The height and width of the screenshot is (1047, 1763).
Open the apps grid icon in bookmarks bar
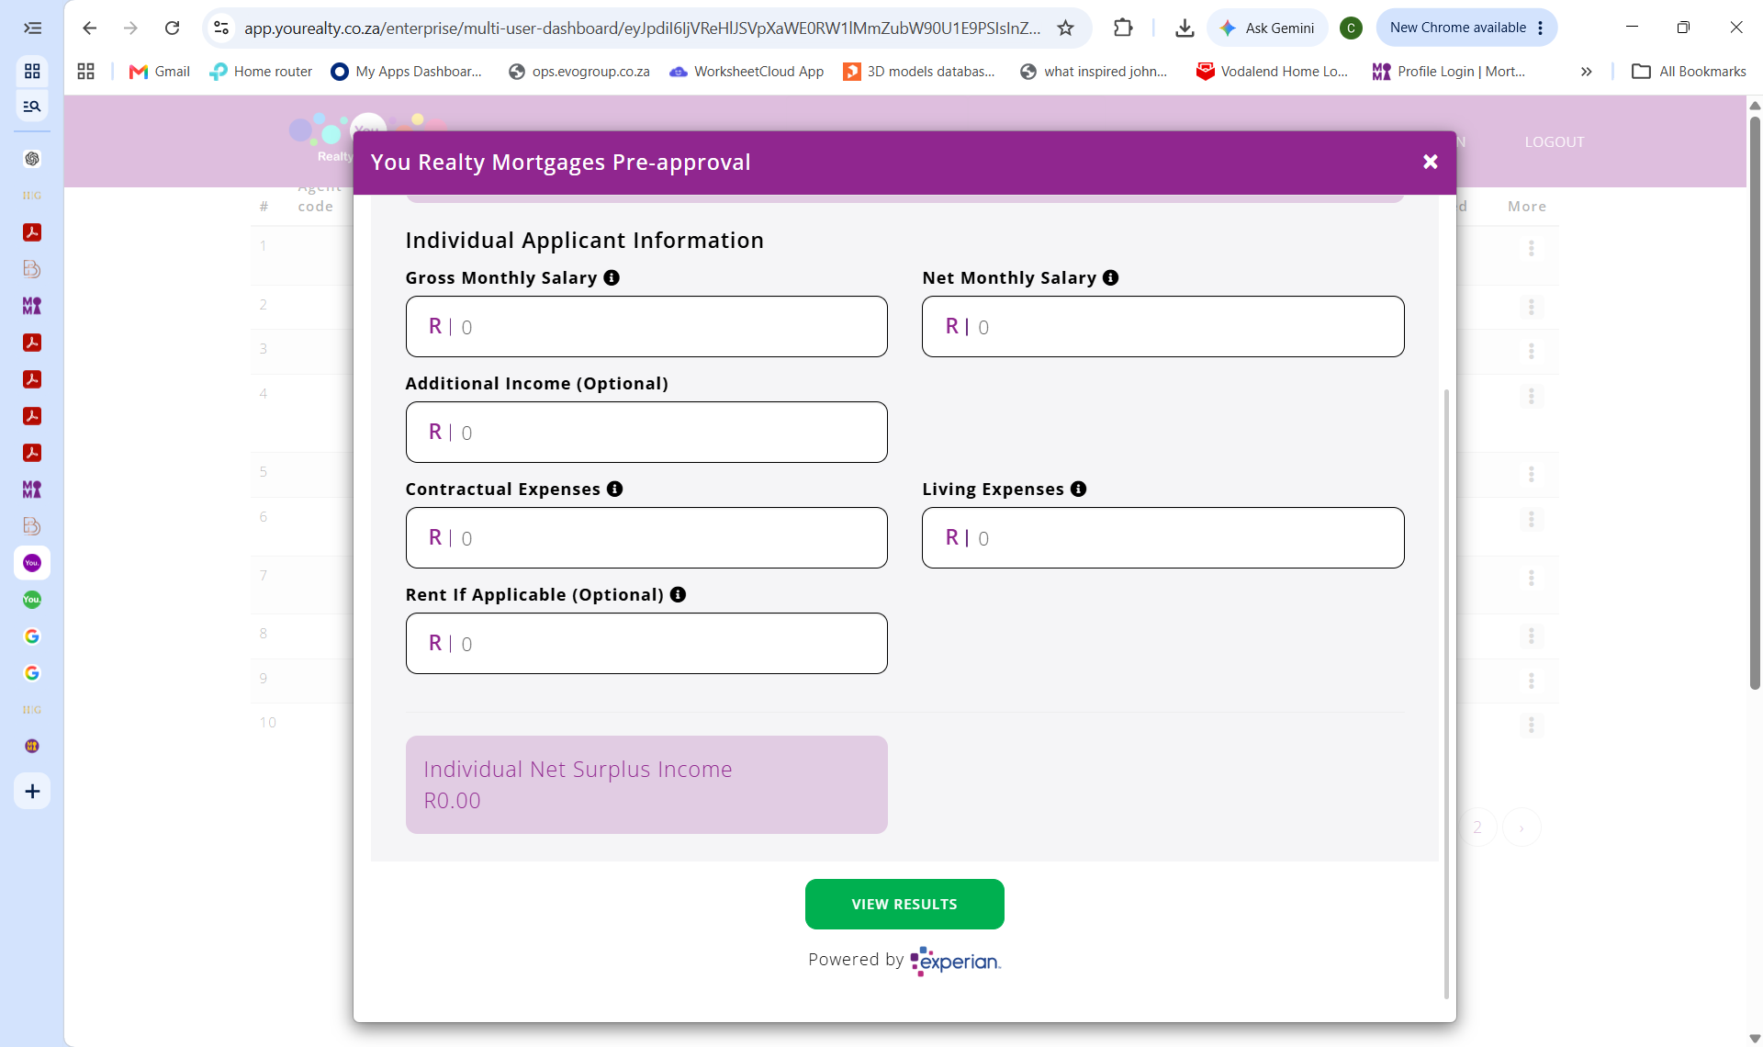point(85,71)
